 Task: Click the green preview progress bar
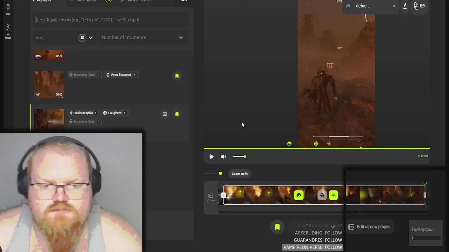tap(317, 149)
